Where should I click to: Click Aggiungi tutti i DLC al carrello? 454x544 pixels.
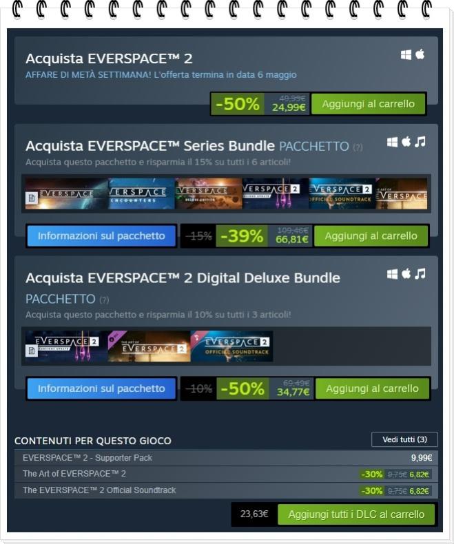(356, 514)
